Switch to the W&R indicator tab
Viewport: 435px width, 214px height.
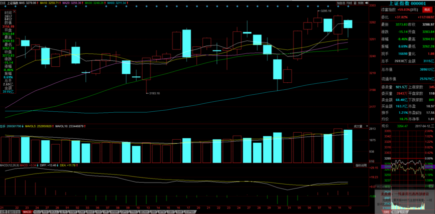point(72,212)
